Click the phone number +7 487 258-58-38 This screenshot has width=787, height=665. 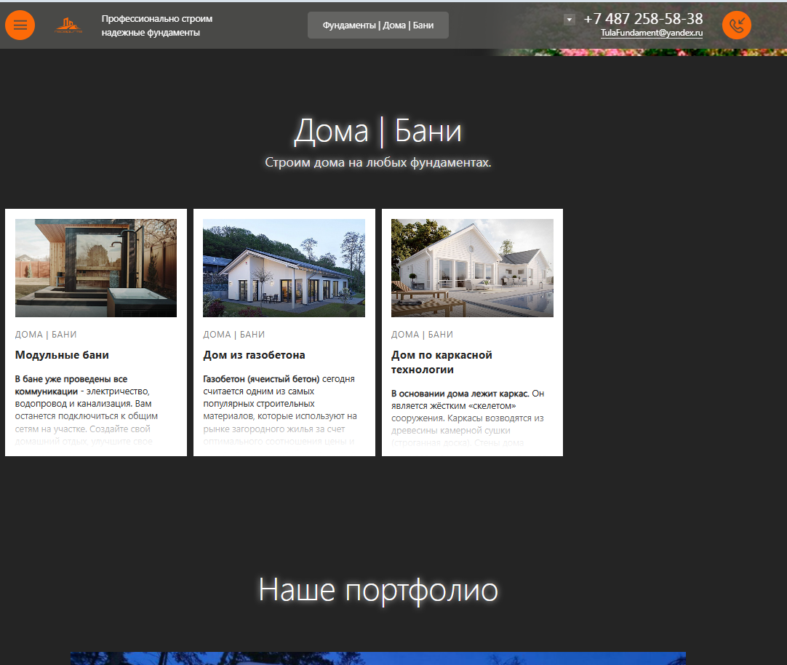(643, 19)
